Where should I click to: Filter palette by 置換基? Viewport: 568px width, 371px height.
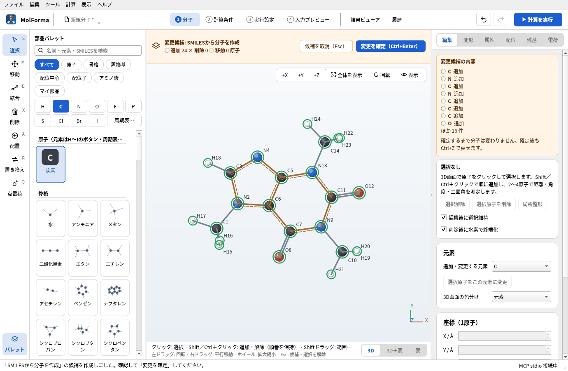point(119,65)
